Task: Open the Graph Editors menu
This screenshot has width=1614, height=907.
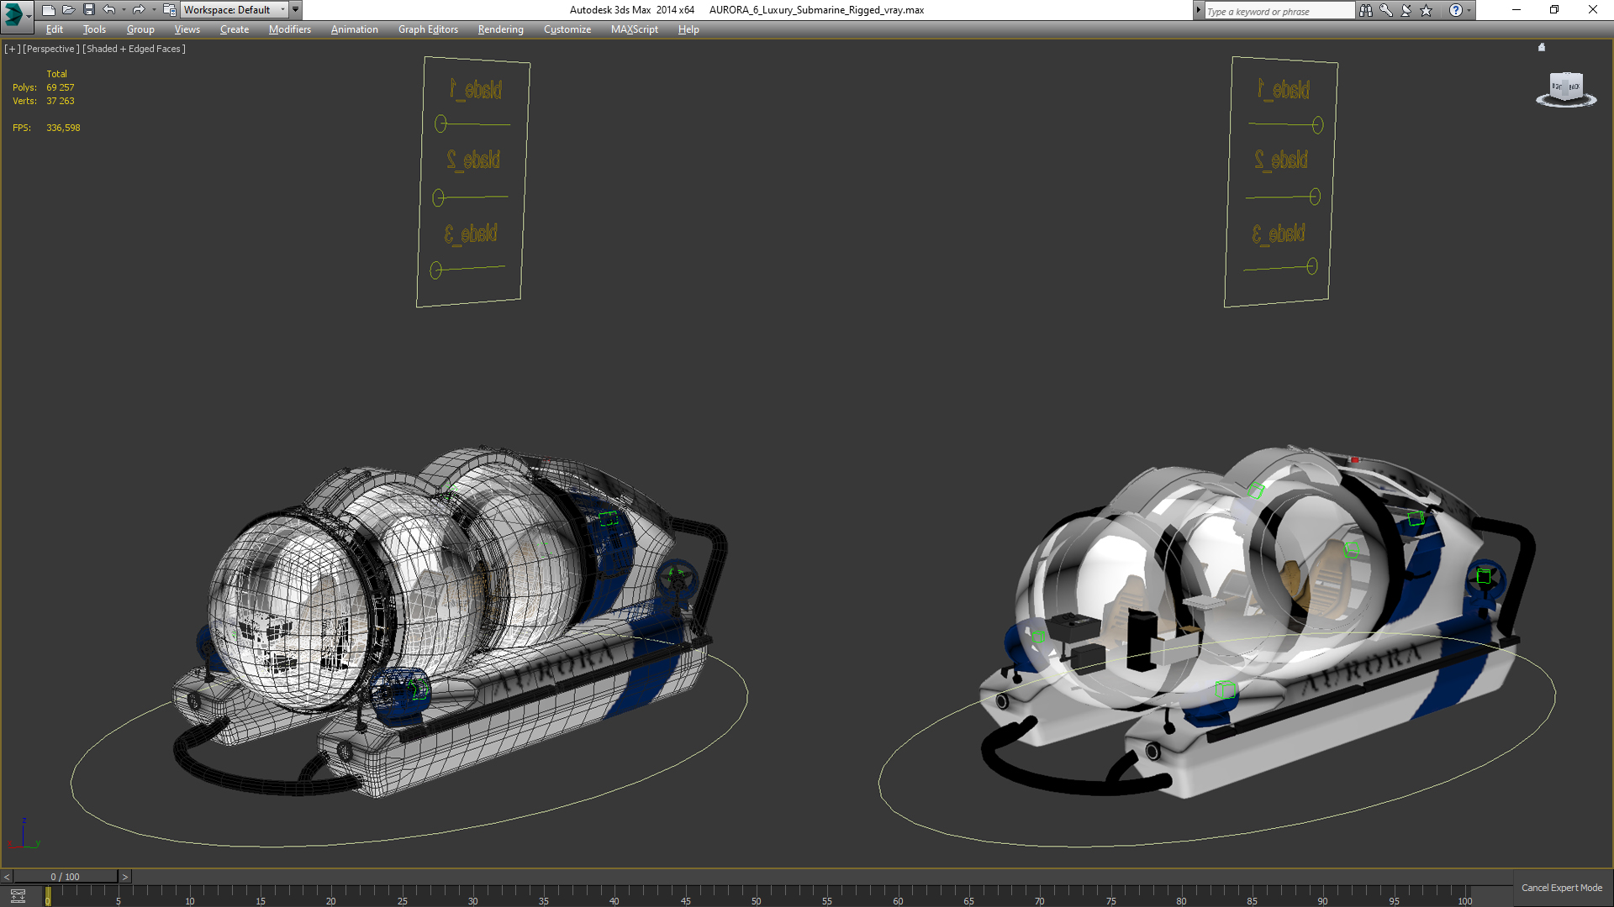Action: point(428,29)
